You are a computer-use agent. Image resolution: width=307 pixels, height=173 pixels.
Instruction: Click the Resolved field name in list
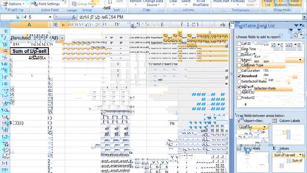pos(249,76)
